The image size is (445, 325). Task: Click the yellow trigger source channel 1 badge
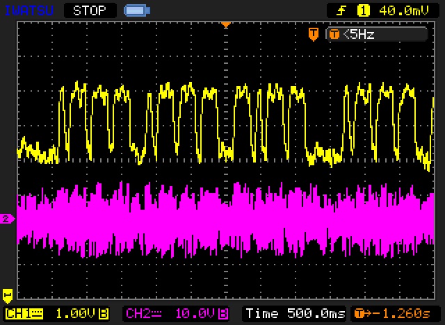pos(364,11)
